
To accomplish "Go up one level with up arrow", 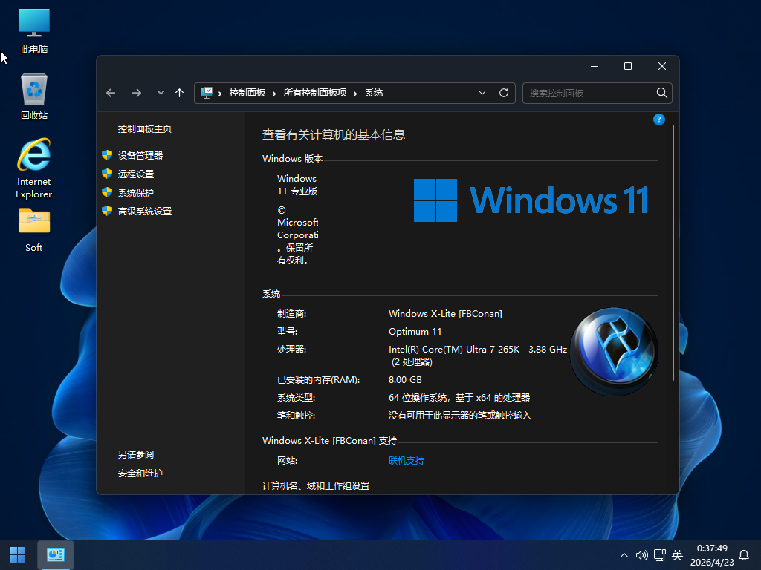I will [x=180, y=93].
